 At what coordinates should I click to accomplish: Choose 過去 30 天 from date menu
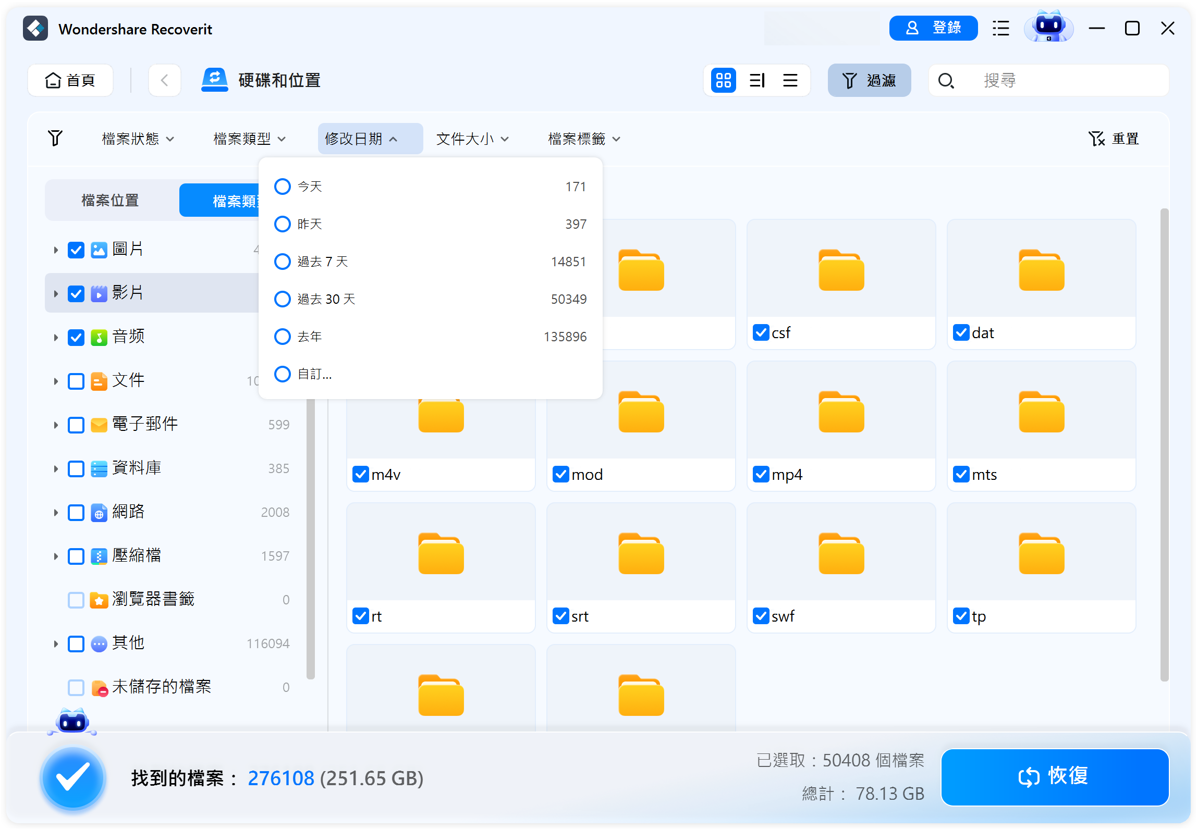click(x=431, y=299)
